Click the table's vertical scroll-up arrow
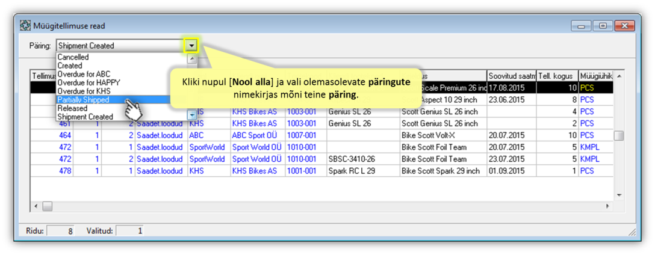The width and height of the screenshot is (655, 255). [x=619, y=76]
